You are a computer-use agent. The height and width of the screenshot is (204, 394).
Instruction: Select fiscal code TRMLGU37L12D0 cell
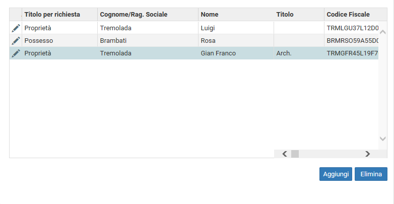tap(351, 28)
